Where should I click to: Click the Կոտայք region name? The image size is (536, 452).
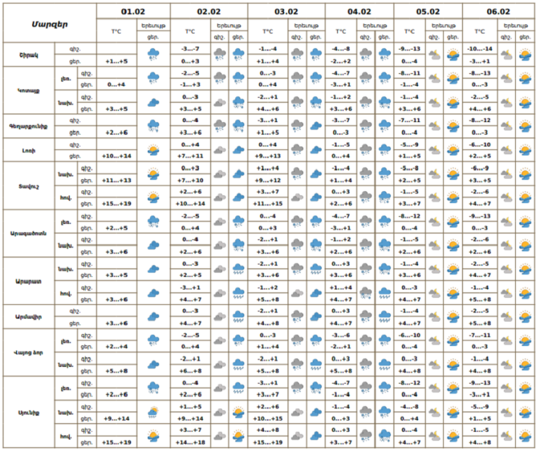point(29,91)
